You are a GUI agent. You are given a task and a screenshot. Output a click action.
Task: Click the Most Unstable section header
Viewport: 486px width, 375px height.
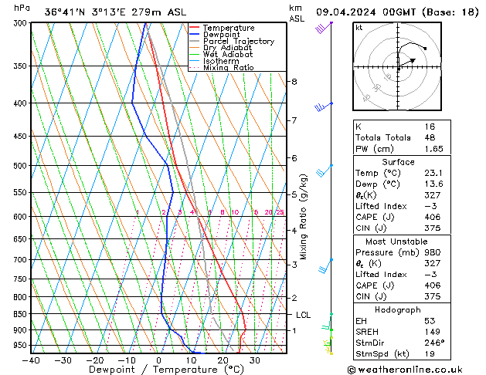tap(398, 241)
